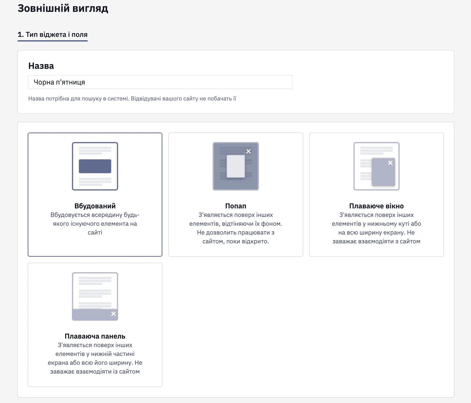Focus the Назва input with 'Чорна п'ятниця'
This screenshot has width=471, height=403.
pyautogui.click(x=160, y=82)
